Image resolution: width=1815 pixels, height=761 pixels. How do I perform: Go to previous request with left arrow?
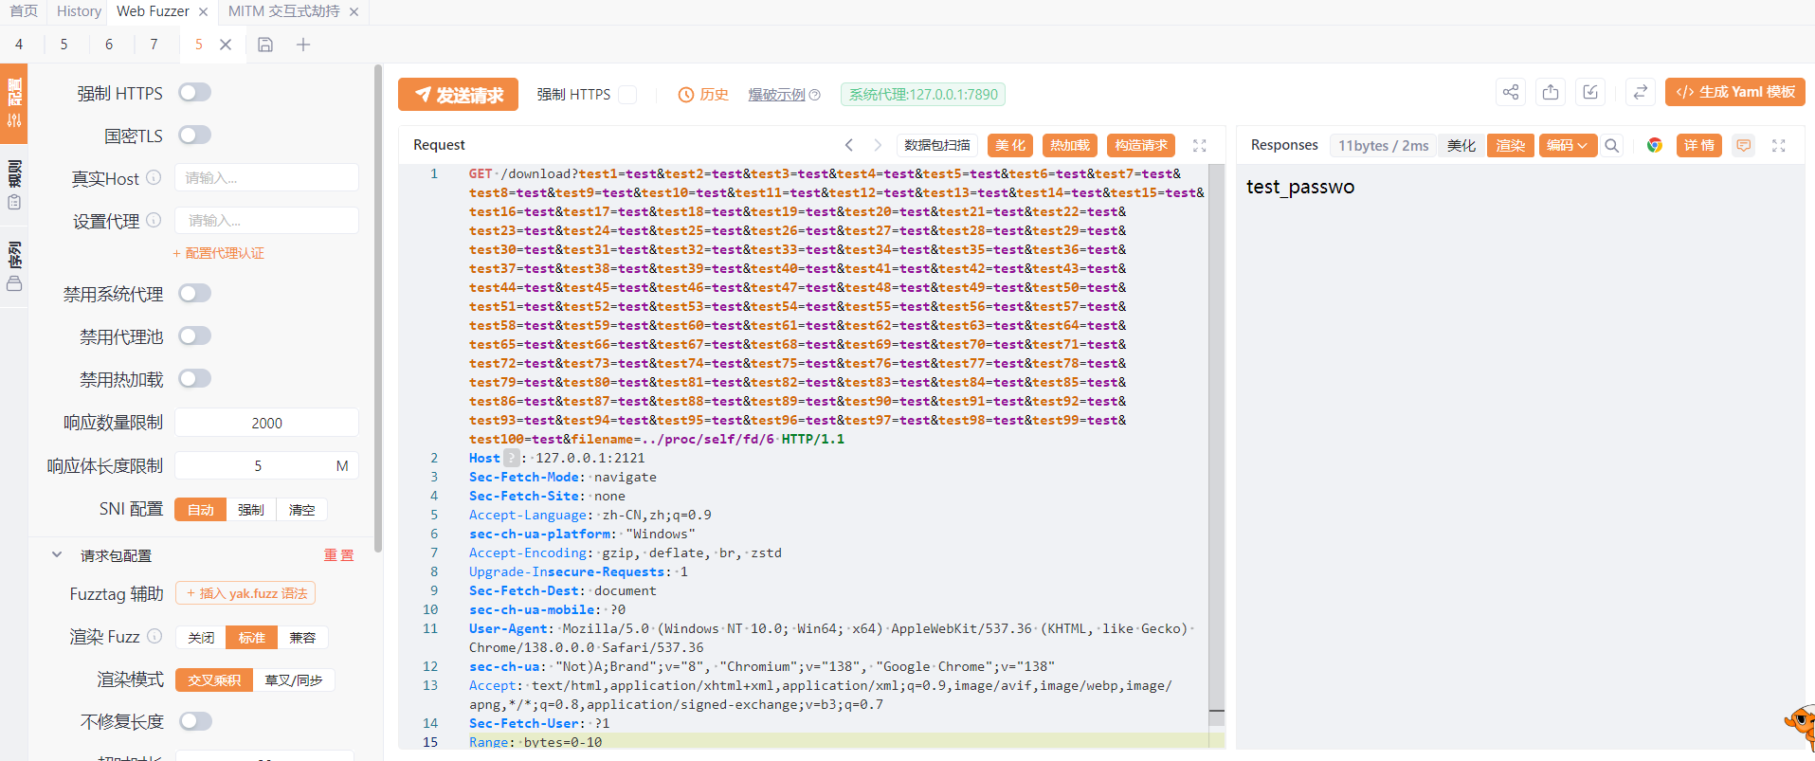(849, 145)
